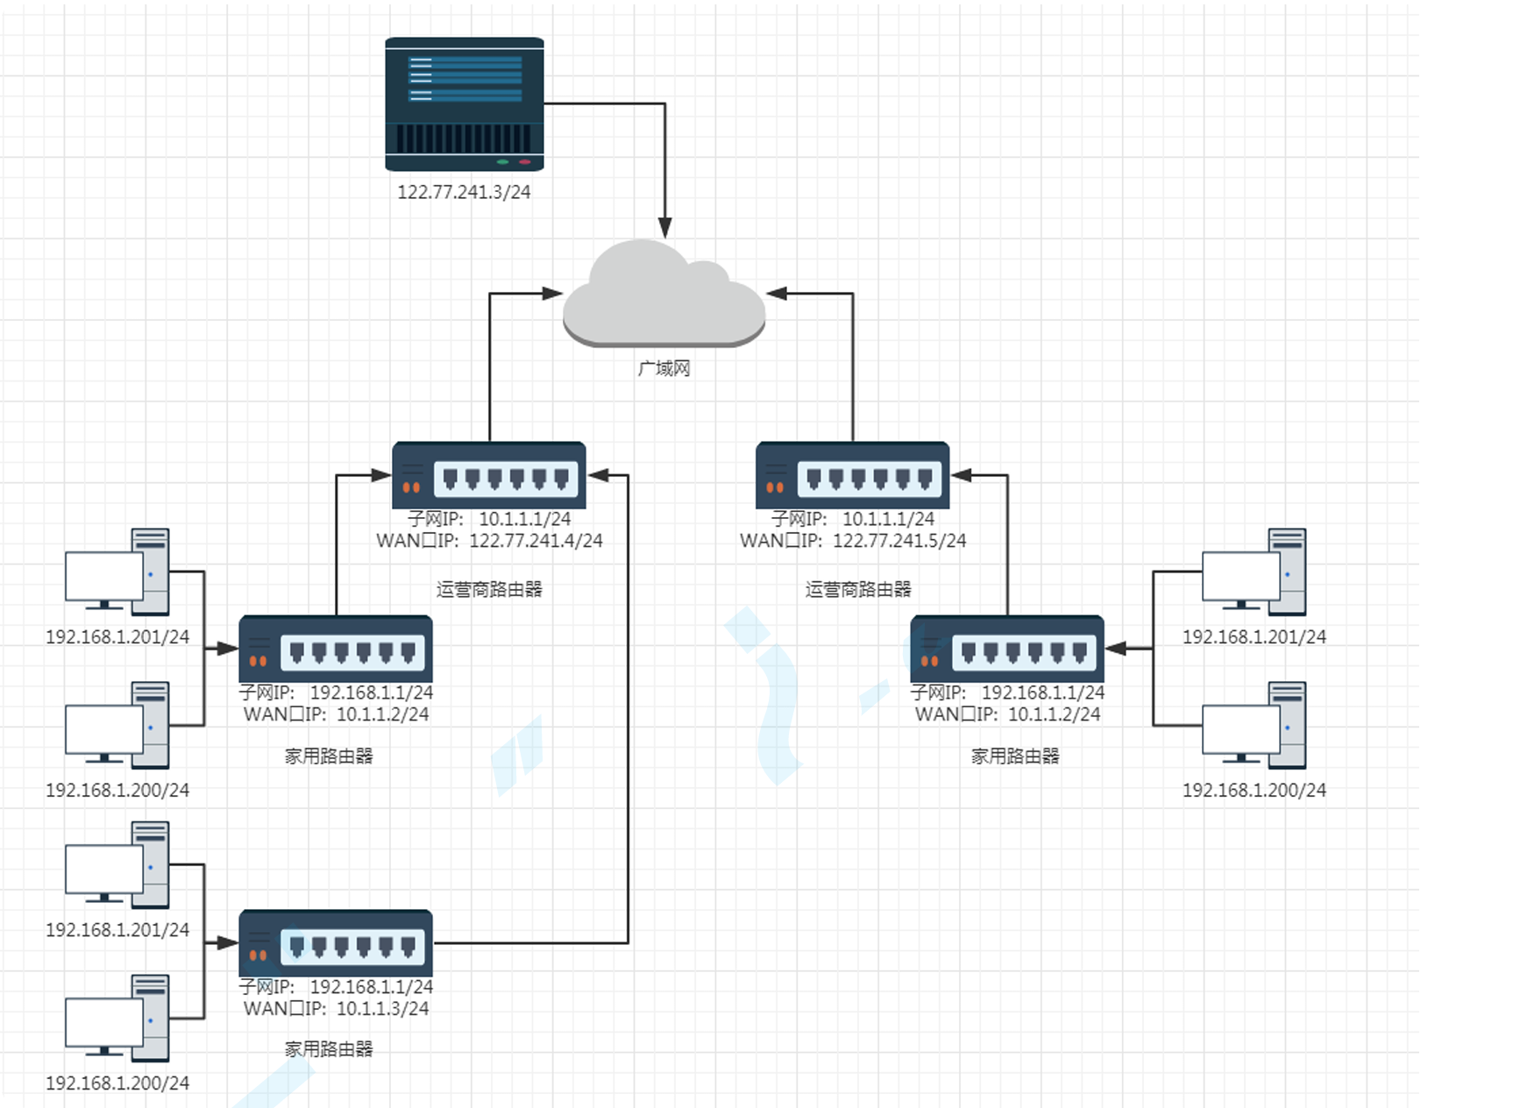The width and height of the screenshot is (1513, 1108).
Task: Select the gray cloud shape labeled 广域网
Action: click(x=664, y=293)
